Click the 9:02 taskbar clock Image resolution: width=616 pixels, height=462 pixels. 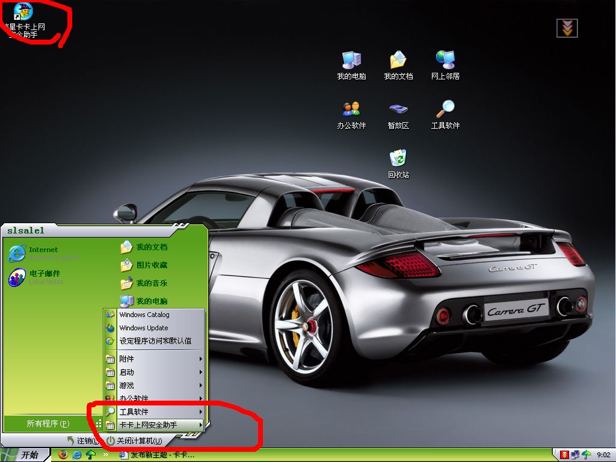coord(603,455)
